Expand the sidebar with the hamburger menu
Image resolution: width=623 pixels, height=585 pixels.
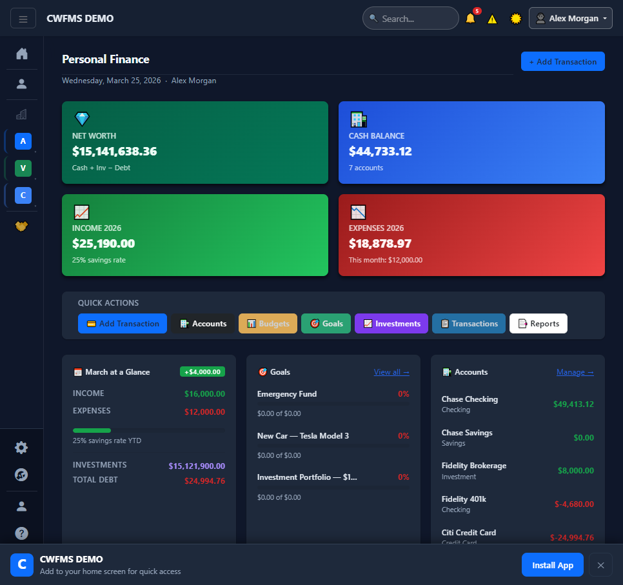click(x=23, y=18)
